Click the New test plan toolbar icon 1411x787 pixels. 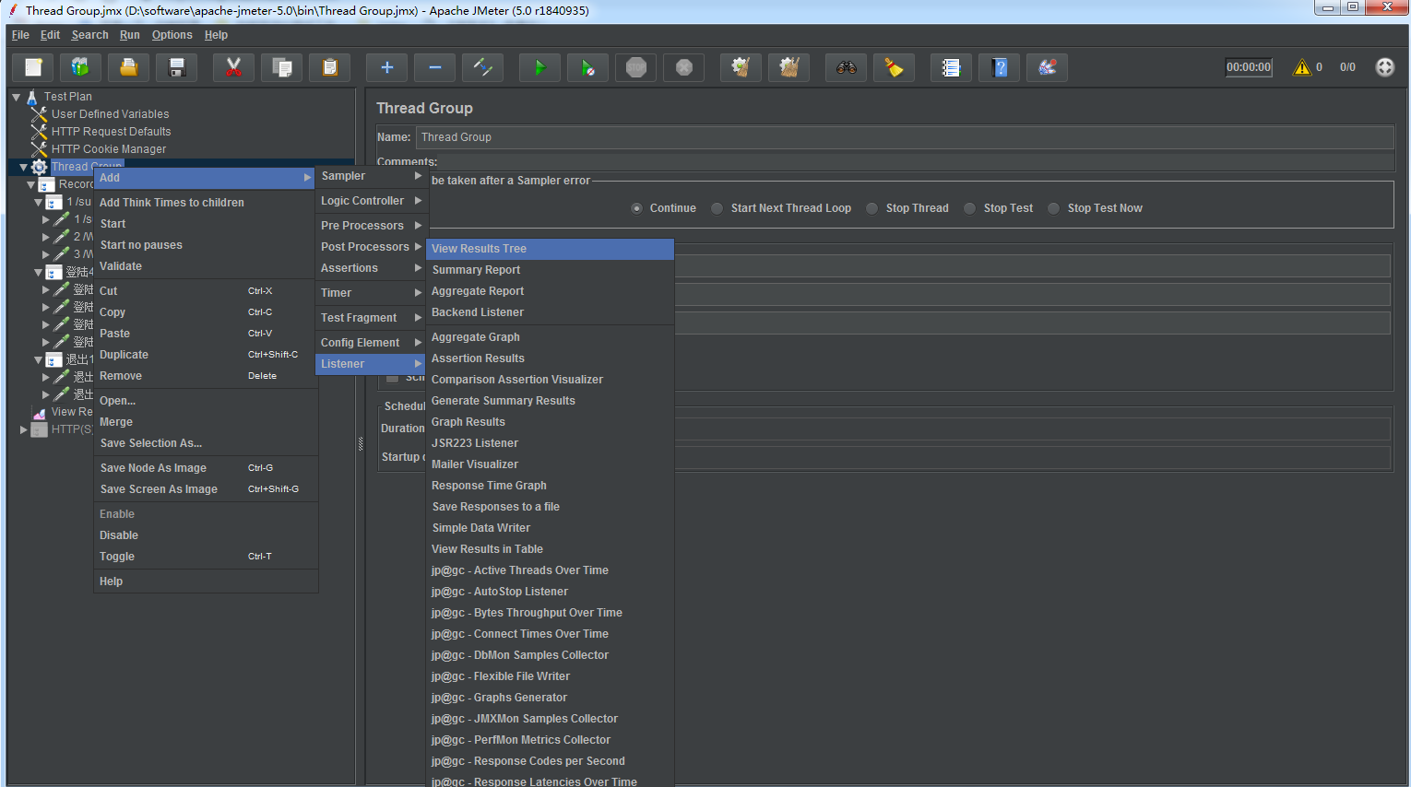33,67
